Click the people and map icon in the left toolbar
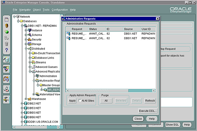 pyautogui.click(x=6, y=79)
